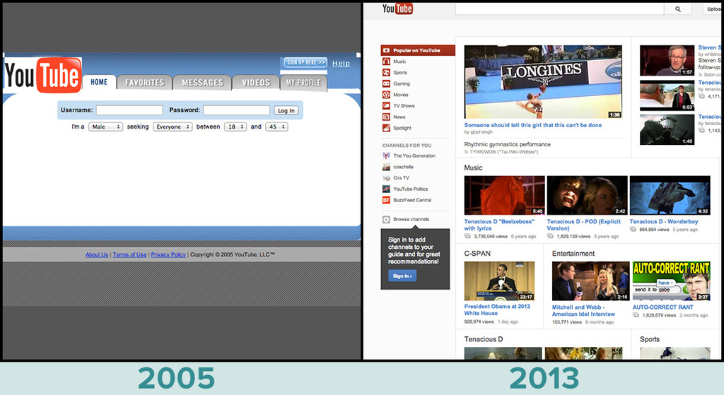Select the HOME tab
This screenshot has height=395, width=724.
pyautogui.click(x=99, y=82)
